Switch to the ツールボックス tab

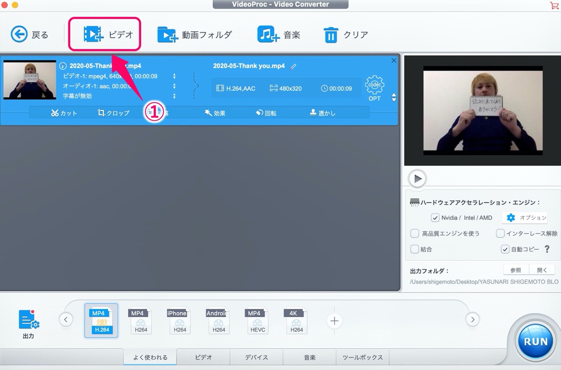point(363,357)
